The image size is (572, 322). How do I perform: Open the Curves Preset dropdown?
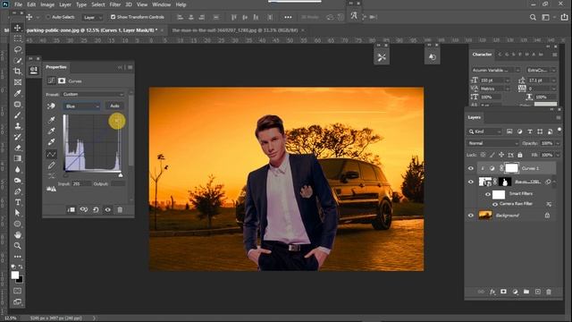coord(93,94)
